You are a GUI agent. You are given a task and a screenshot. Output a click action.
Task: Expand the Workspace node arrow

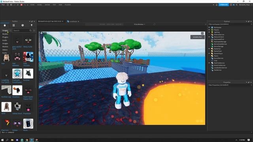pyautogui.click(x=209, y=28)
